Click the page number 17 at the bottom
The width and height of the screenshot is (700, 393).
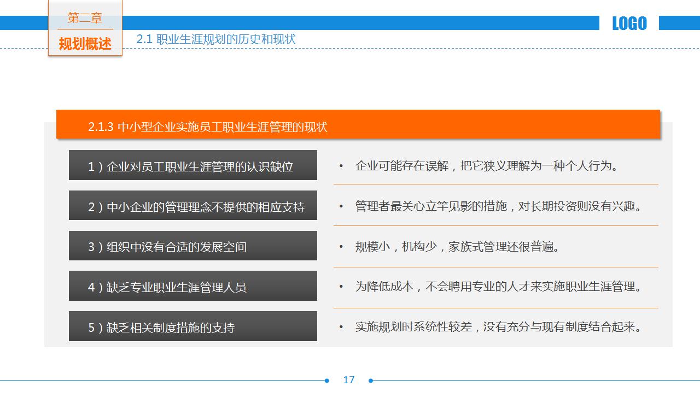[x=350, y=379]
